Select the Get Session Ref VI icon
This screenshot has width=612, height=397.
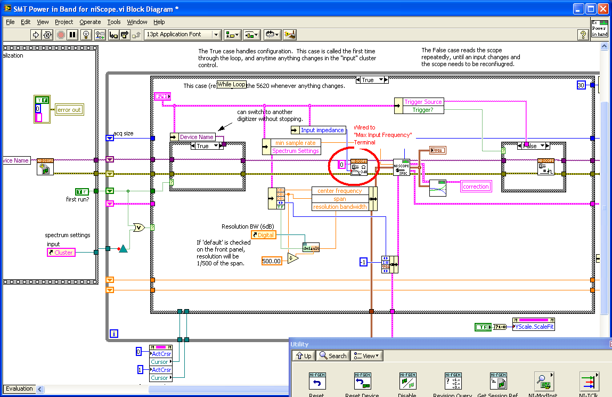pos(498,381)
